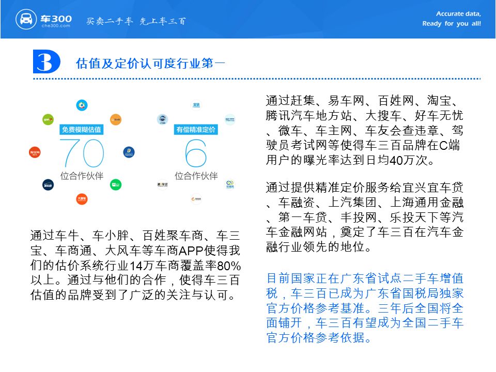Click the 免费模糊估值 blue label
This screenshot has width=496, height=372.
(x=81, y=130)
